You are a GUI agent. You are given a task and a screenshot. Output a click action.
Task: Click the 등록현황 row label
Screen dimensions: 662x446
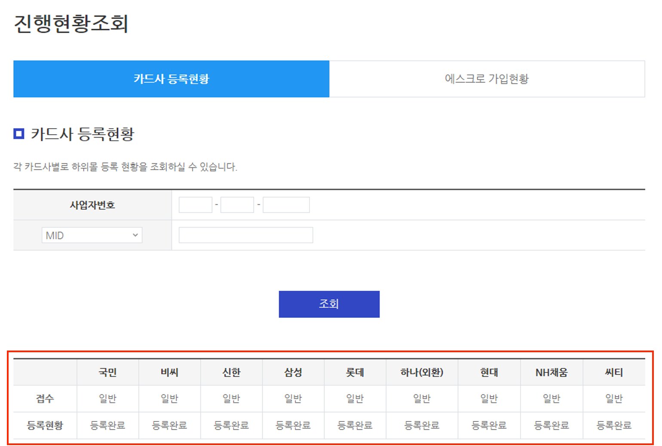[x=44, y=425]
